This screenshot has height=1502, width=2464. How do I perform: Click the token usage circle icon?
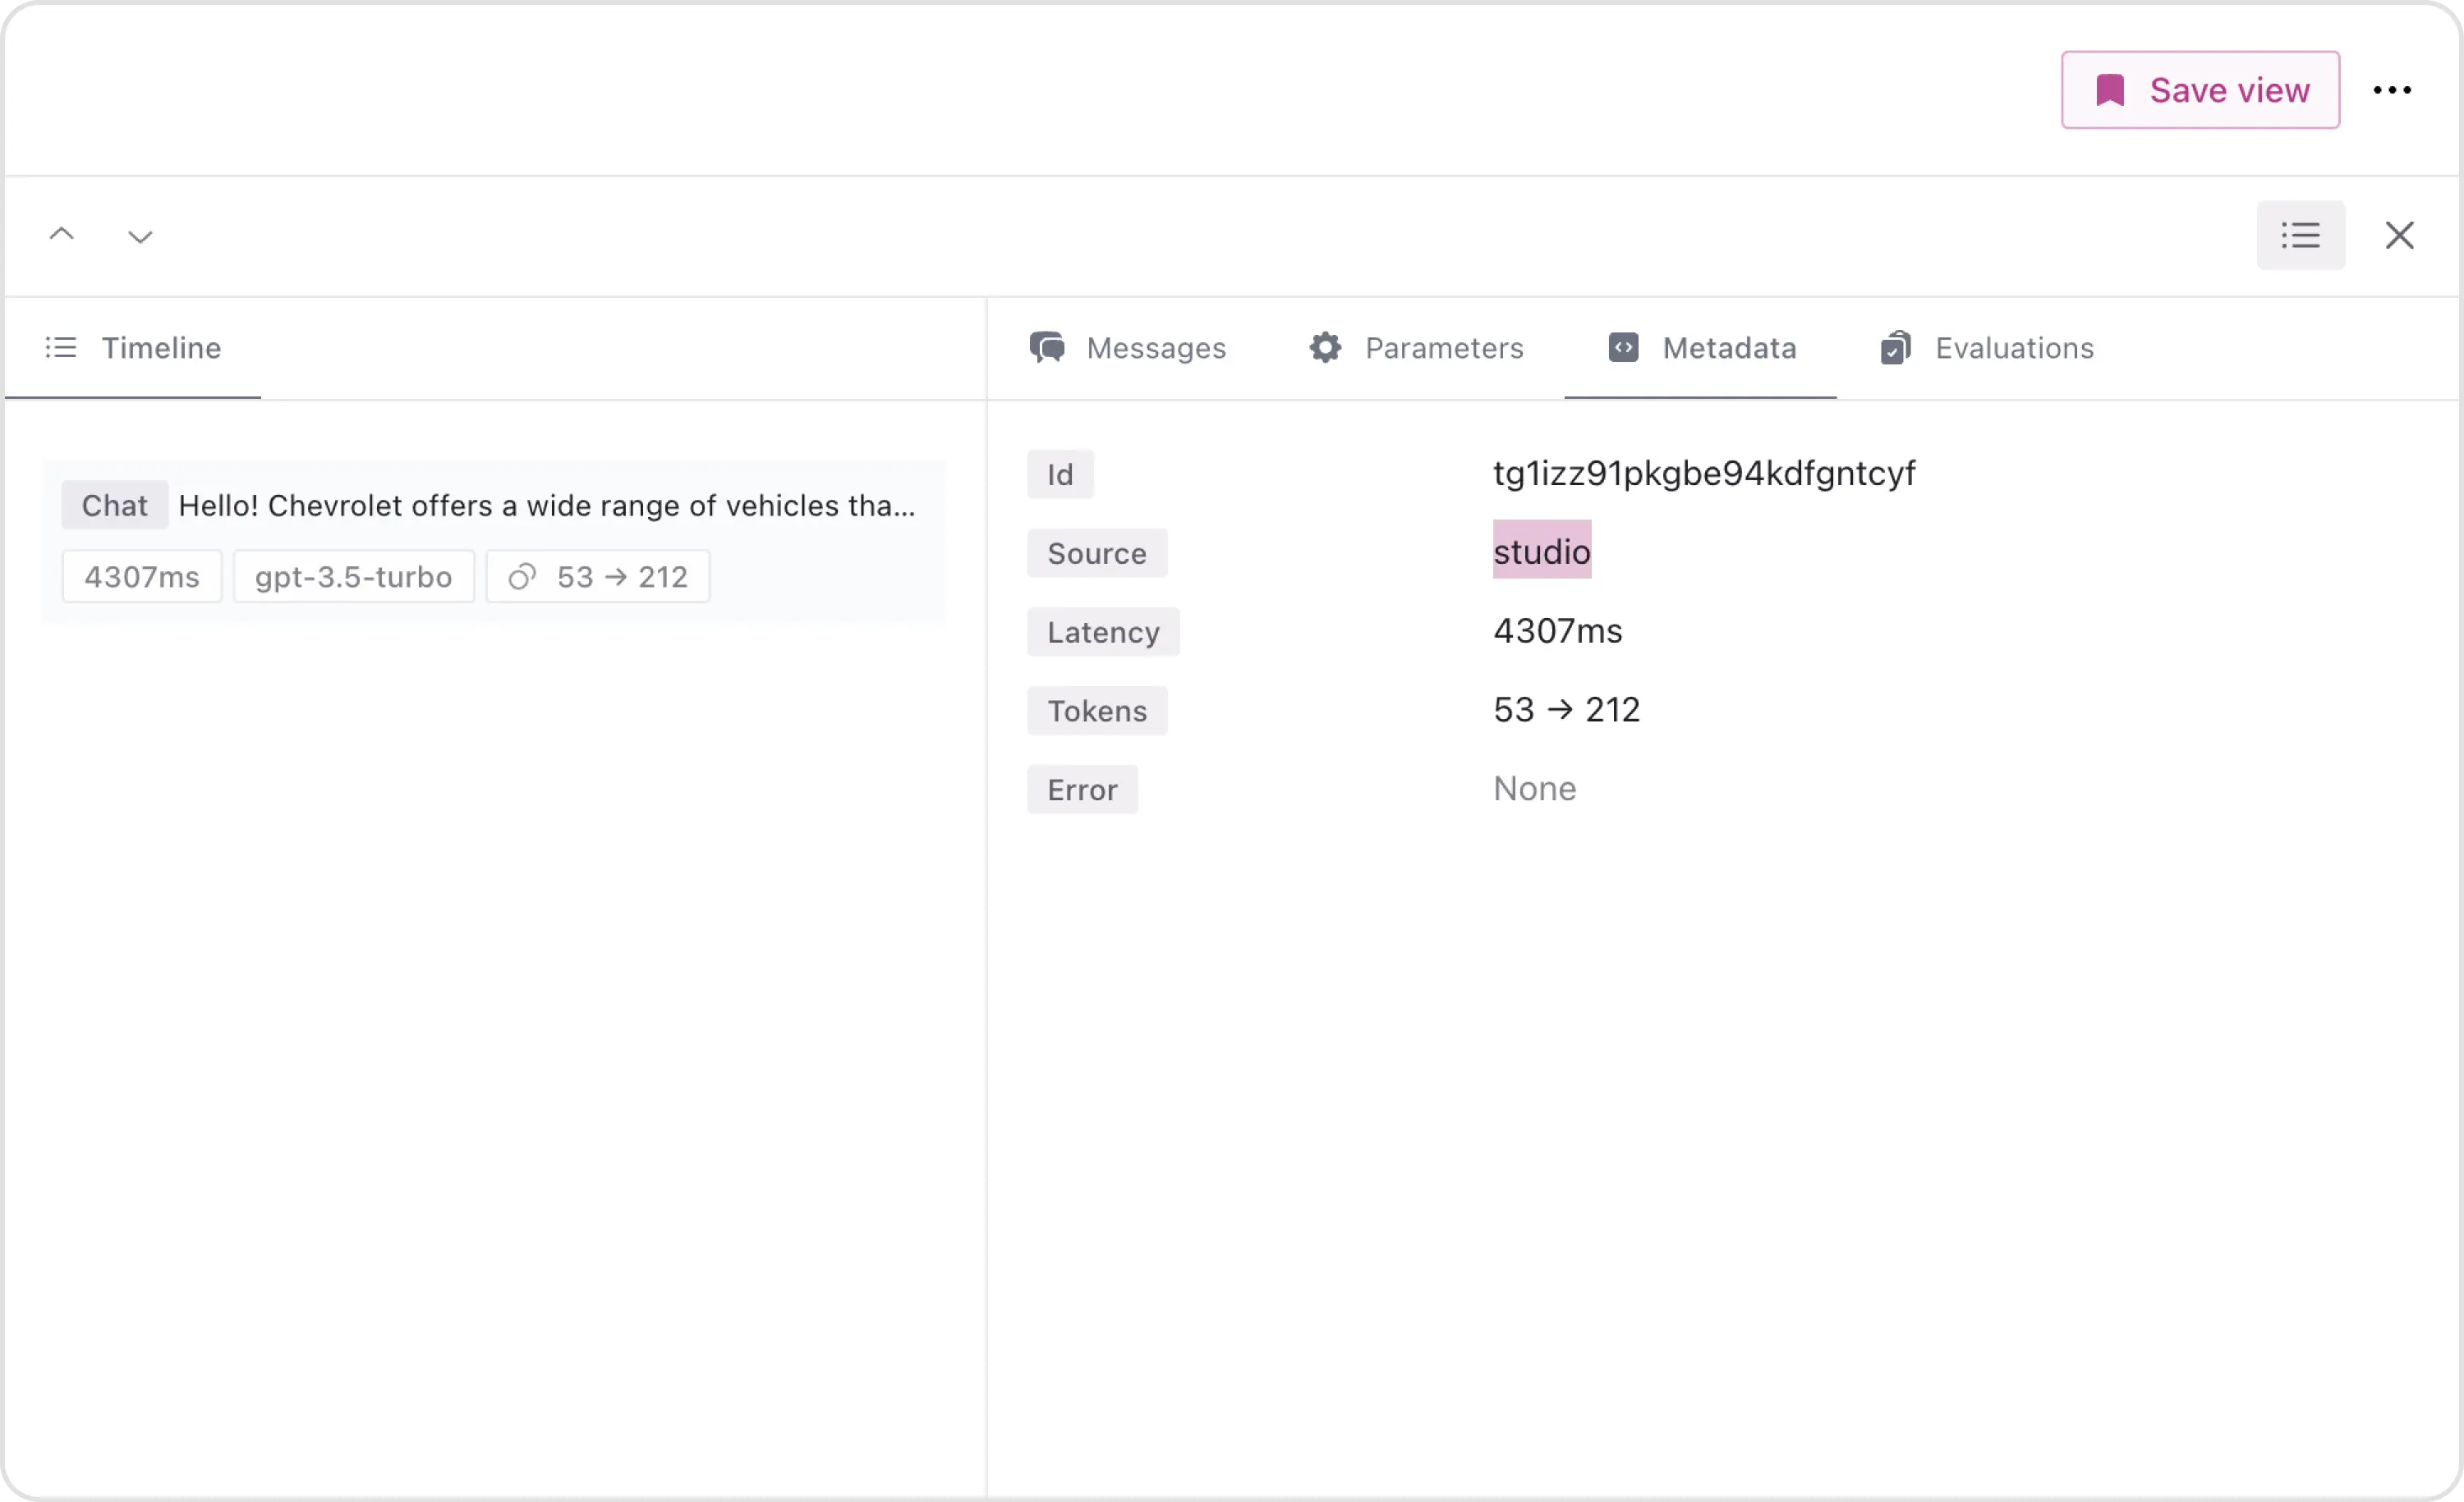[522, 577]
